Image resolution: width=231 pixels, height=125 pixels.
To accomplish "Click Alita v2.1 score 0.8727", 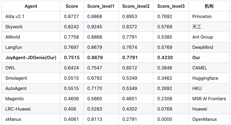I will (x=71, y=16).
